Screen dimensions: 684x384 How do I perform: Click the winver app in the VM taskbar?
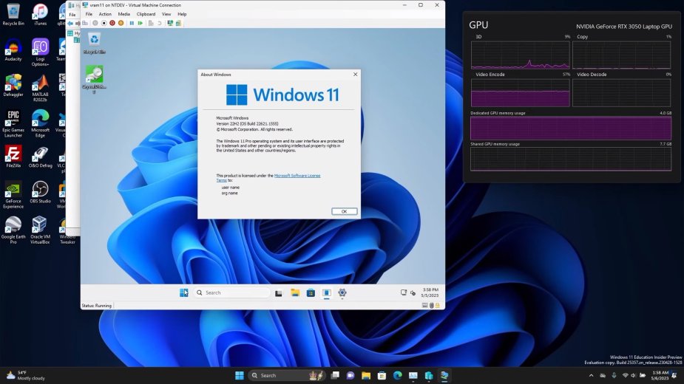[326, 293]
